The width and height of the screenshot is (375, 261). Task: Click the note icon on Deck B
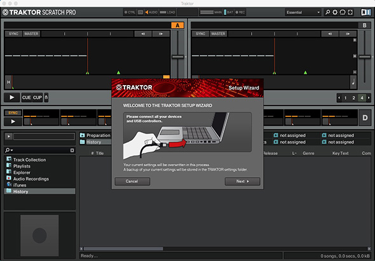[x=353, y=82]
